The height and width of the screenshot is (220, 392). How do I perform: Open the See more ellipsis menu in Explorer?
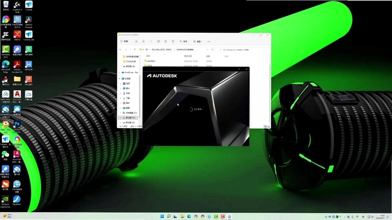tap(209, 42)
